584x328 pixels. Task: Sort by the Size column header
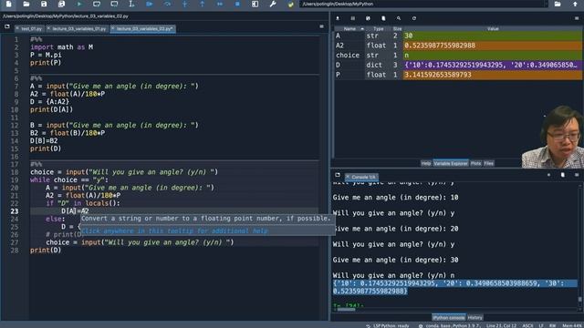[x=397, y=28]
